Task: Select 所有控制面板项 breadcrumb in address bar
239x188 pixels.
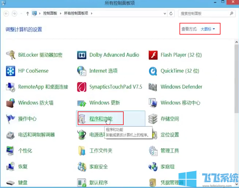Action: tap(76, 14)
